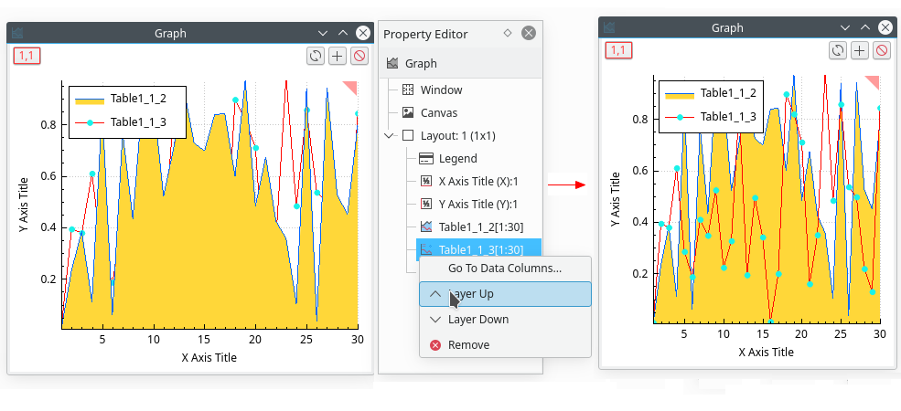Close the Property Editor panel
Viewport: 901px width, 411px height.
pyautogui.click(x=529, y=33)
